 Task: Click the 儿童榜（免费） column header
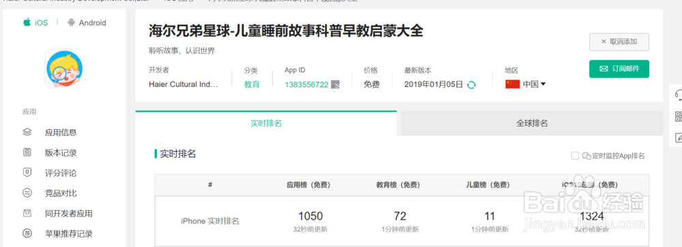point(488,185)
